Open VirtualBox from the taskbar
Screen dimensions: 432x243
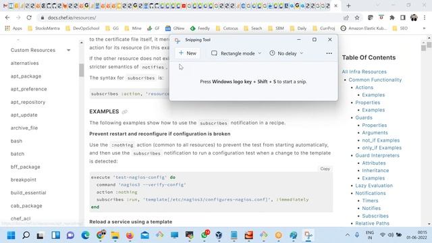pyautogui.click(x=219, y=236)
